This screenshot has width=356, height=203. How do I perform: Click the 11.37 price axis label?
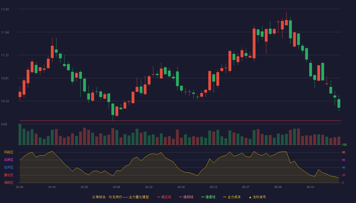5,55
